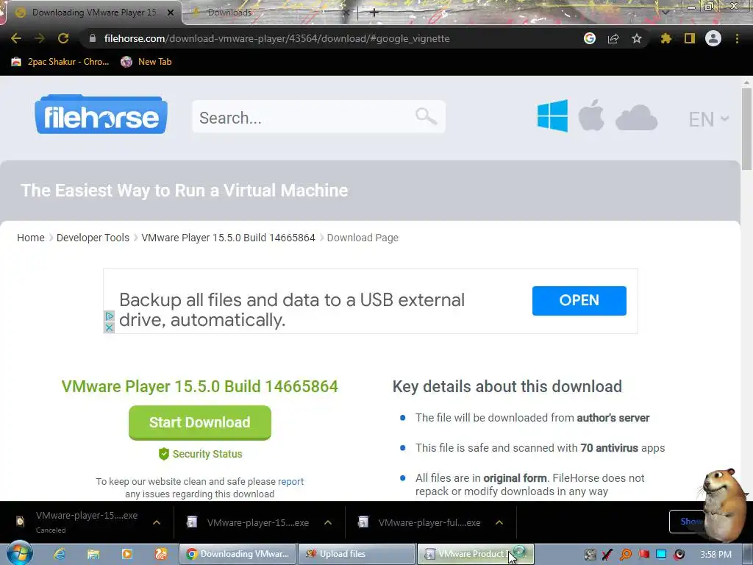Open the UC Browser taskbar icon

[x=161, y=554]
